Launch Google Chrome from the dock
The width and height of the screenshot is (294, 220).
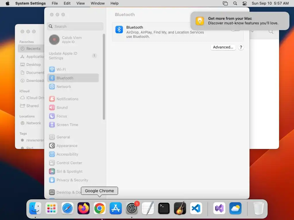point(100,208)
